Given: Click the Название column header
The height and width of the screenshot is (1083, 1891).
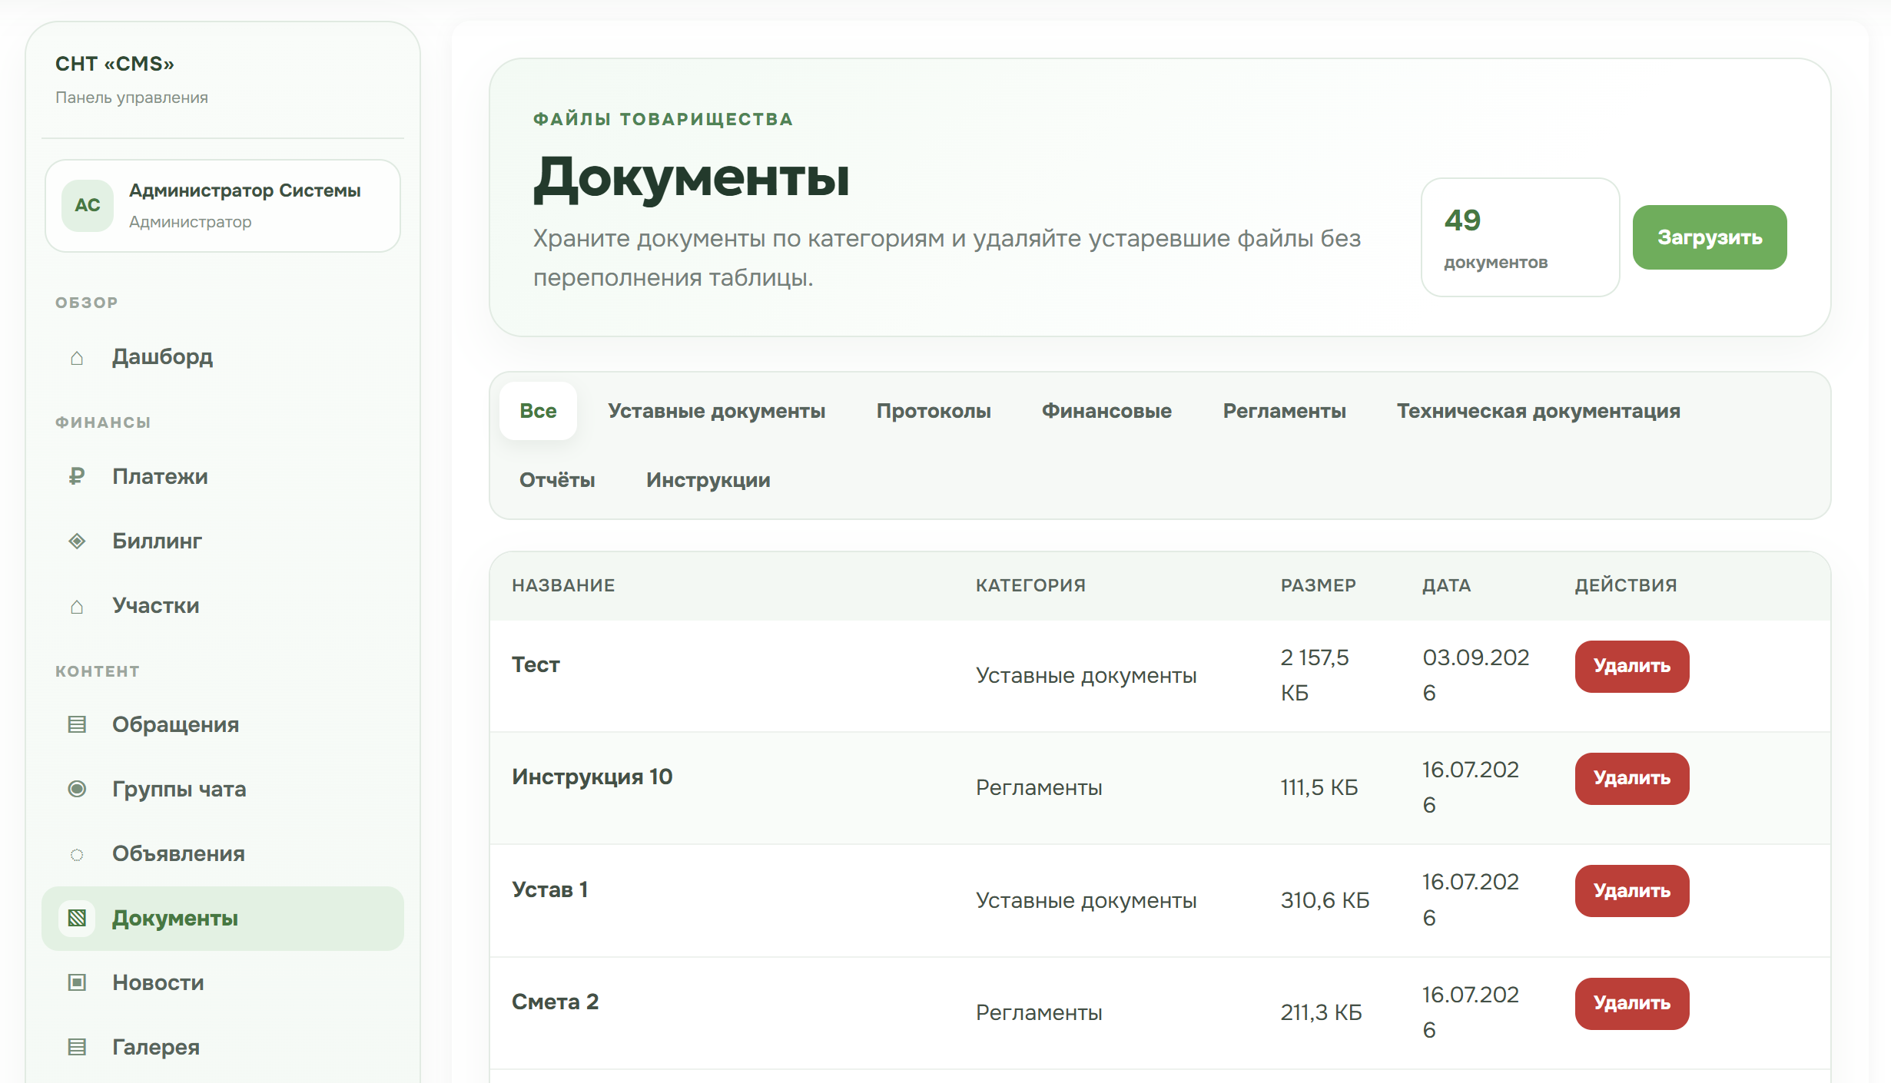Looking at the screenshot, I should [x=563, y=585].
